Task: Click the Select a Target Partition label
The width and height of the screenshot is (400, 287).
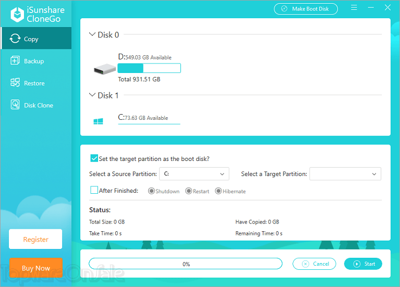Action: 274,174
